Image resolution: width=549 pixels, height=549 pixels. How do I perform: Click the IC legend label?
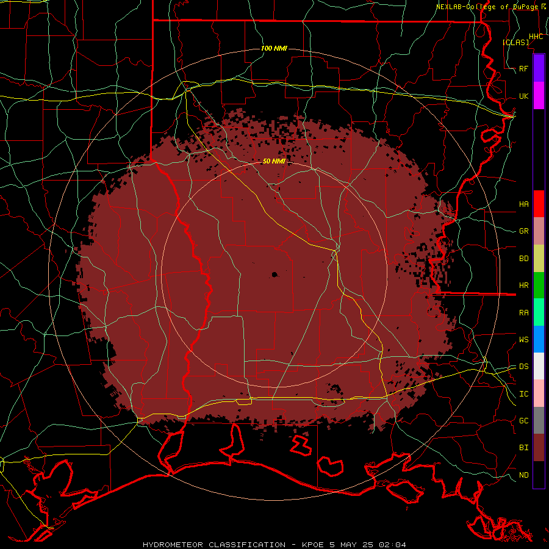point(524,394)
